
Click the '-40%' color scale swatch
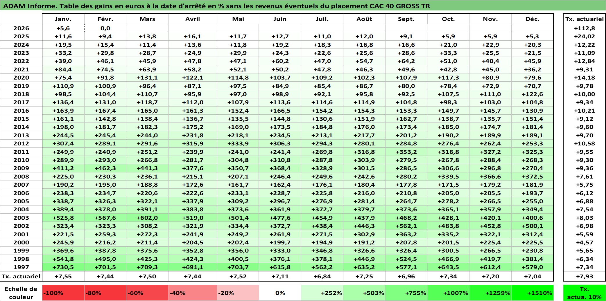(193, 293)
